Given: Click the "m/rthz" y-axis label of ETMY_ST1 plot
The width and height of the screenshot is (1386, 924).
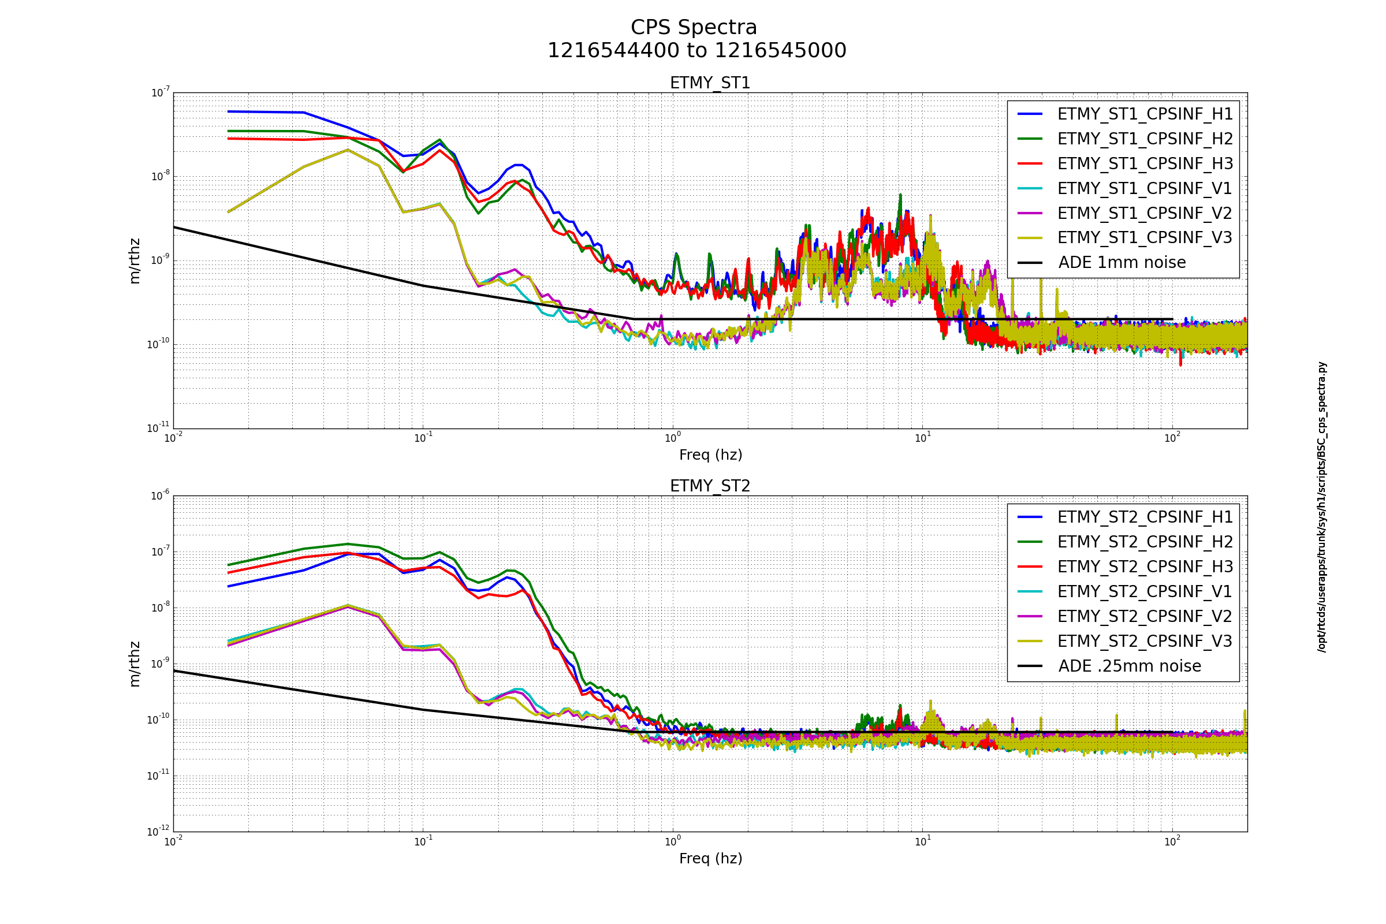Looking at the screenshot, I should (x=135, y=261).
